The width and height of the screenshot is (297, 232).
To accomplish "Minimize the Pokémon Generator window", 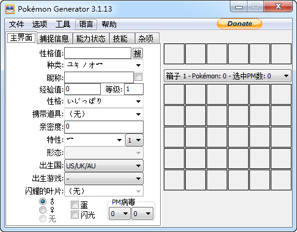I will click(239, 7).
